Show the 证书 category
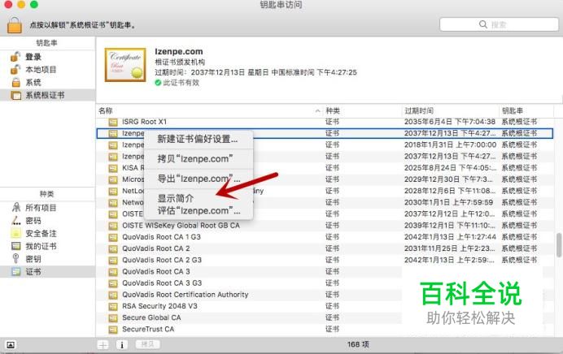Screen dimensions: 563x354 pyautogui.click(x=47, y=272)
